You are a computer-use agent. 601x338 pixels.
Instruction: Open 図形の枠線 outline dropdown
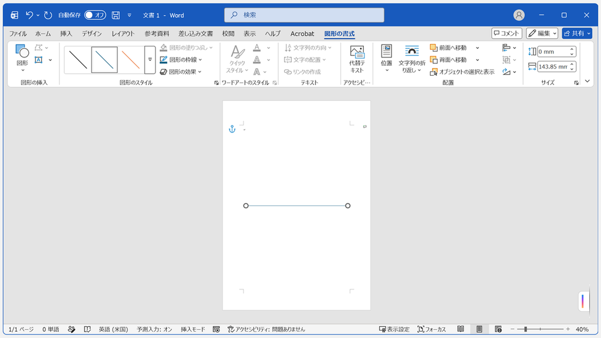(181, 60)
